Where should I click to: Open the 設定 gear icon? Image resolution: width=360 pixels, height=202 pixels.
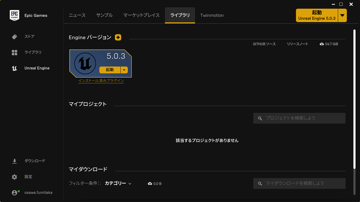(x=14, y=177)
